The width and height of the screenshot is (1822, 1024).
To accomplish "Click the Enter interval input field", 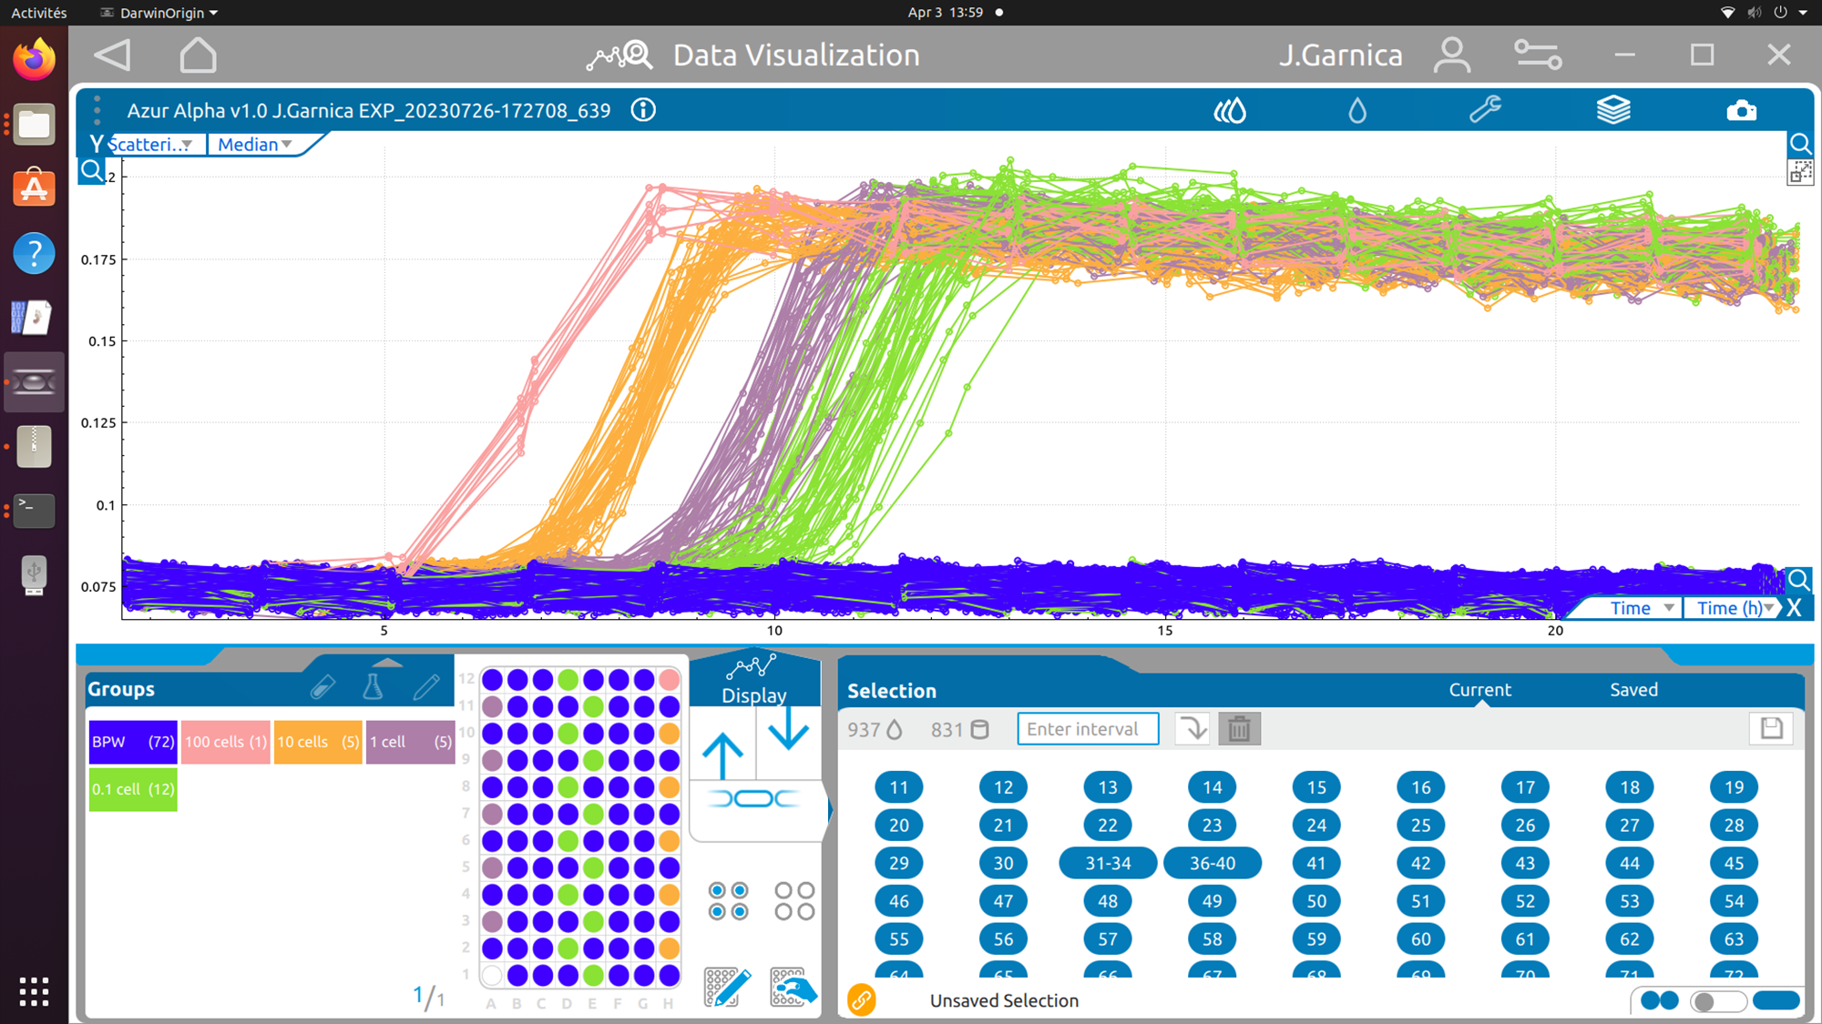I will pos(1088,729).
